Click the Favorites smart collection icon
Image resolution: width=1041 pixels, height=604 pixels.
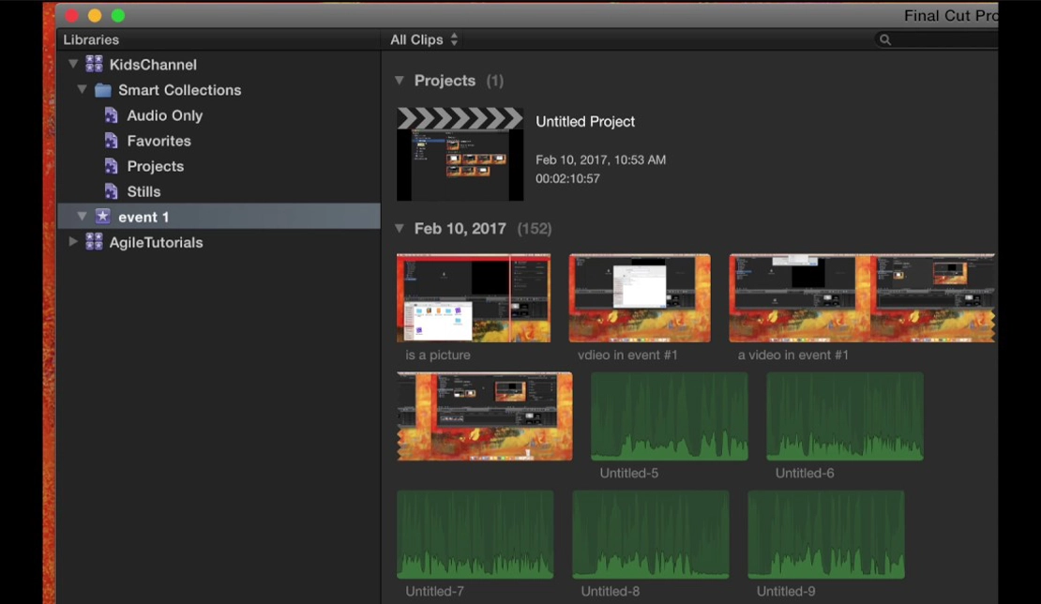(x=112, y=141)
